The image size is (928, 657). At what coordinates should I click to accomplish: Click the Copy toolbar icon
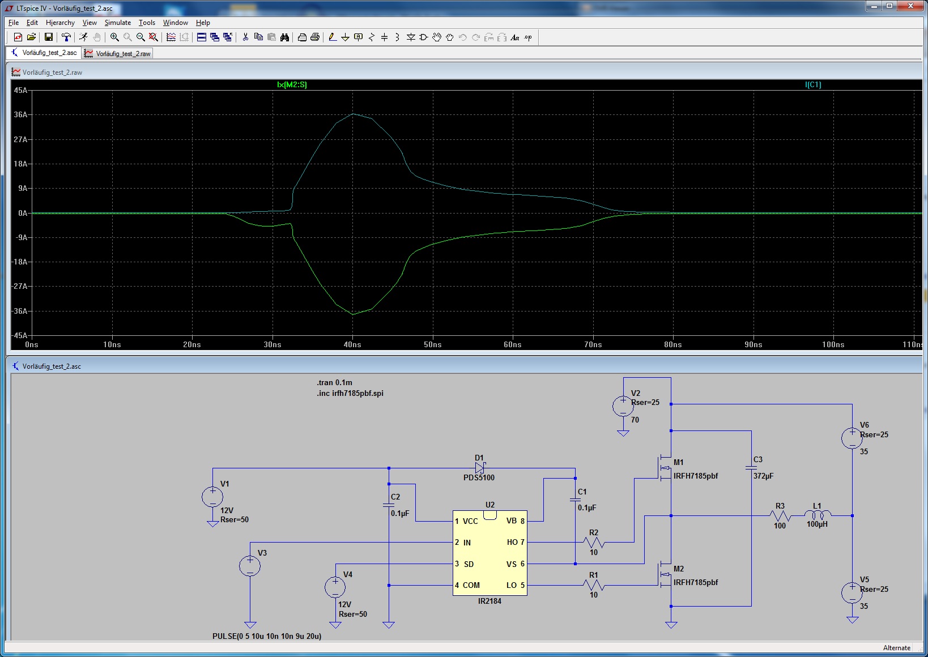pos(258,37)
